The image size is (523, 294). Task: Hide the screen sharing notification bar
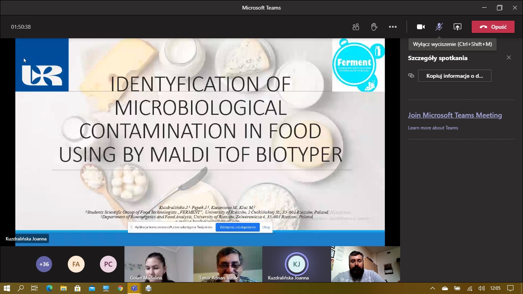[x=266, y=227]
